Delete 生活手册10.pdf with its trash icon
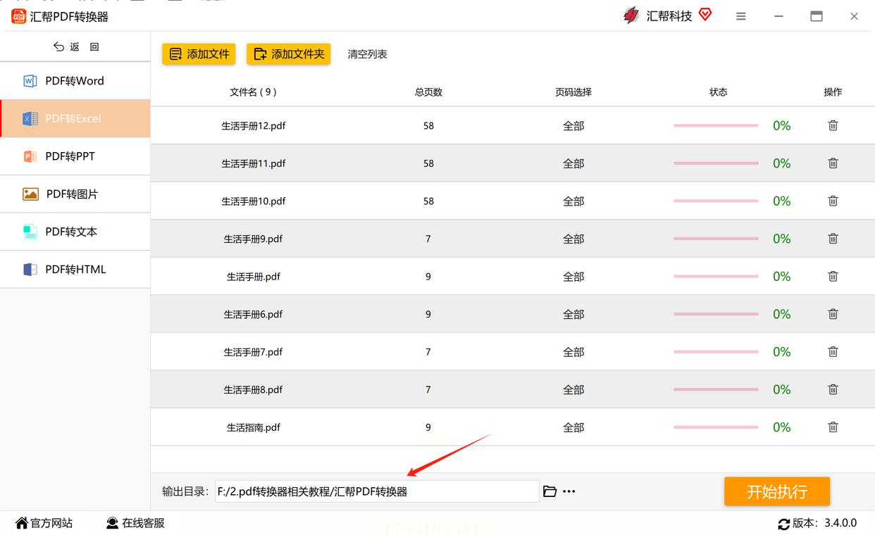This screenshot has width=875, height=535. click(833, 201)
